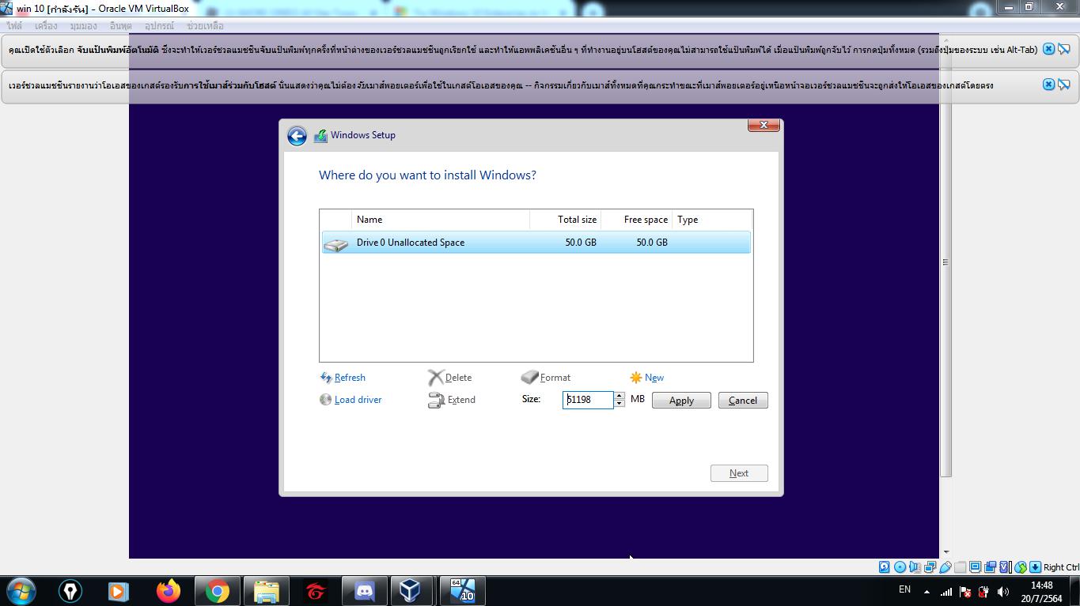Click the mouse integration status icon
The width and height of the screenshot is (1080, 606).
(1021, 567)
